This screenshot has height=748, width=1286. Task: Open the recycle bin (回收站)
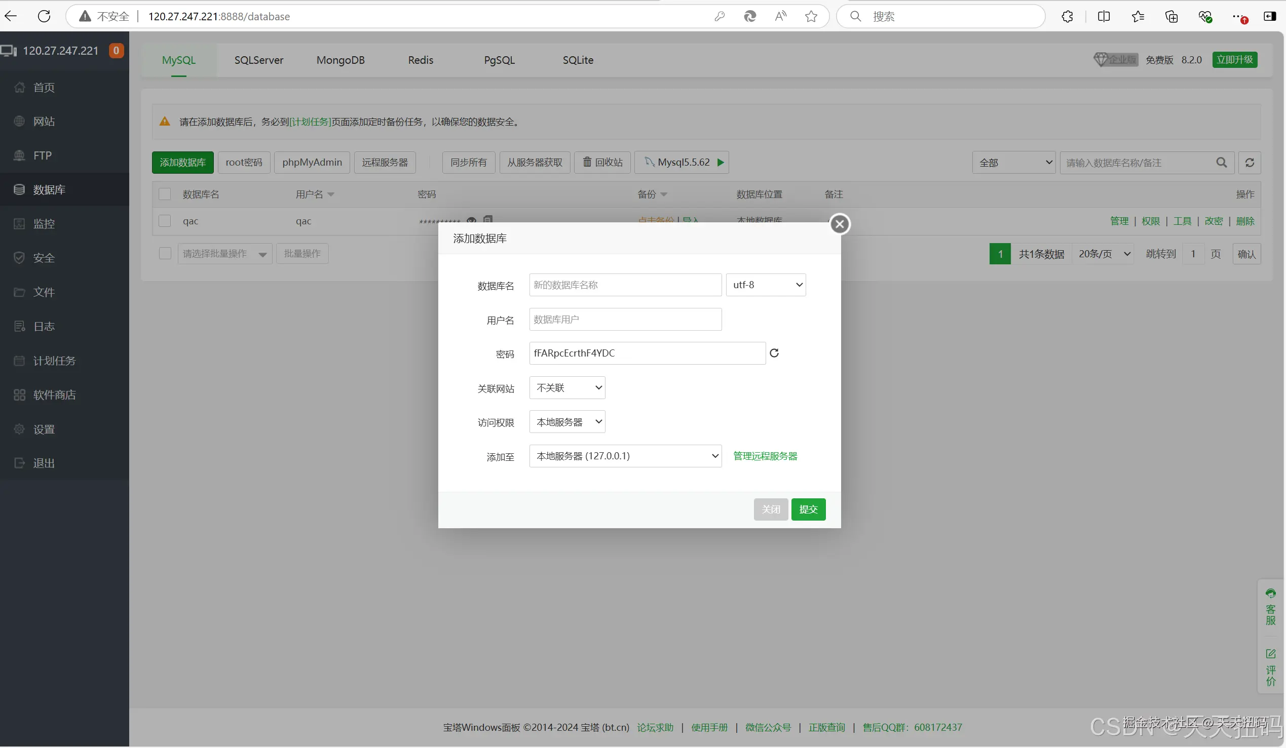click(x=602, y=163)
